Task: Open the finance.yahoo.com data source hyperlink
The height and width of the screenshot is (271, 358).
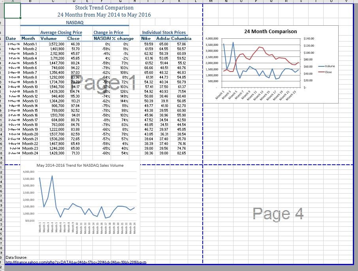Action: tap(76, 262)
